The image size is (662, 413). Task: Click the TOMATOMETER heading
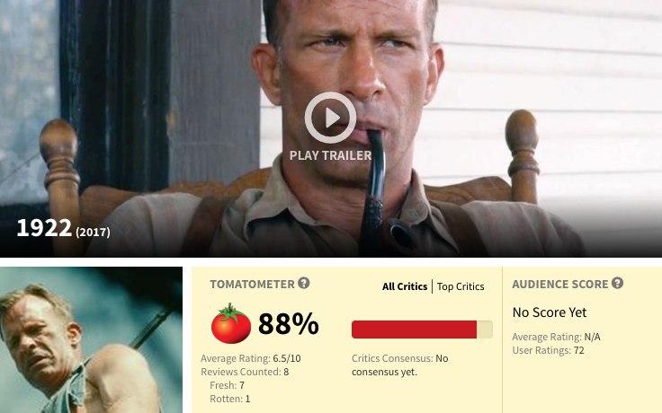252,284
